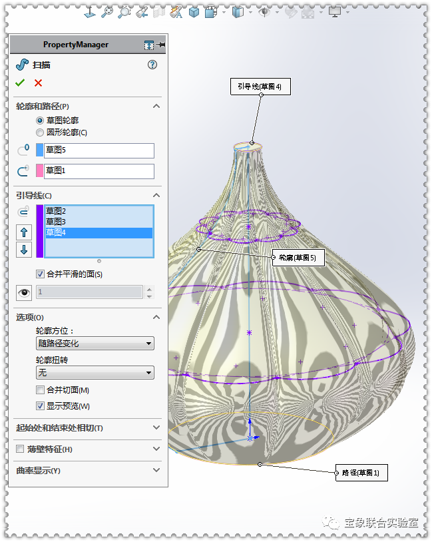Click the Zoom to Fit icon
Viewport: 432px width, 542px height.
click(x=107, y=12)
